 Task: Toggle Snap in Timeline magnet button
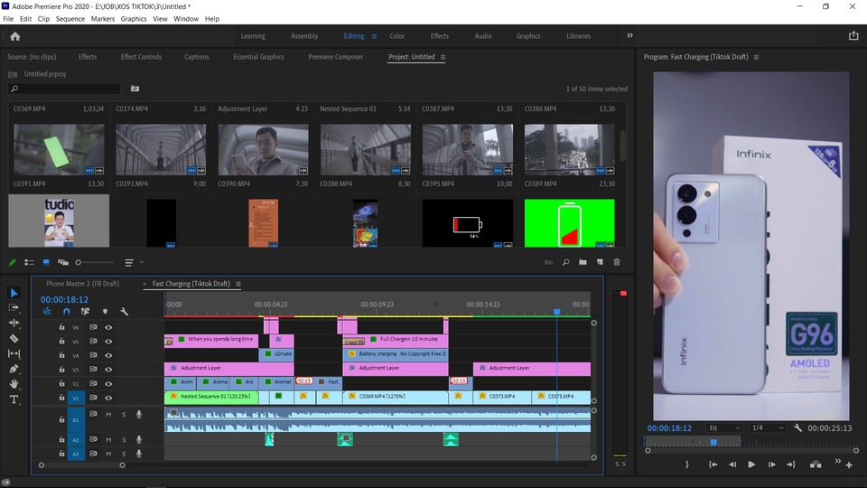66,312
